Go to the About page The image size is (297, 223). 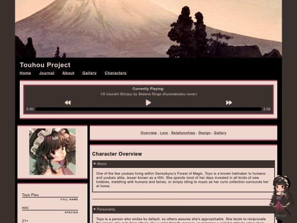click(68, 73)
